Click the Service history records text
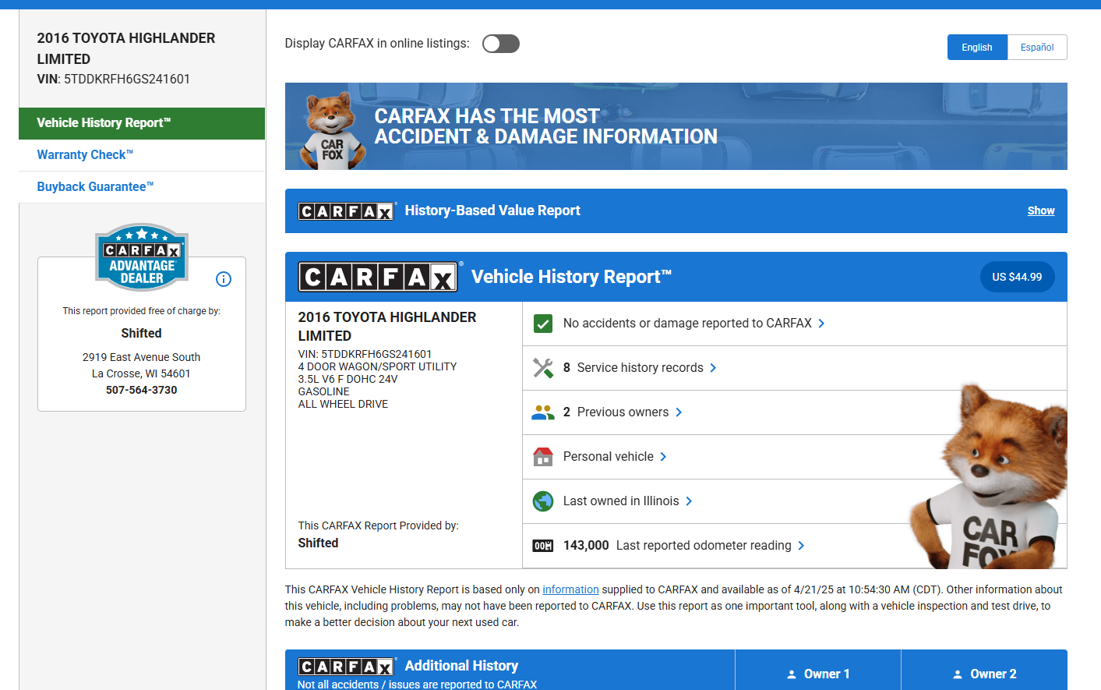The height and width of the screenshot is (690, 1101). (x=640, y=368)
